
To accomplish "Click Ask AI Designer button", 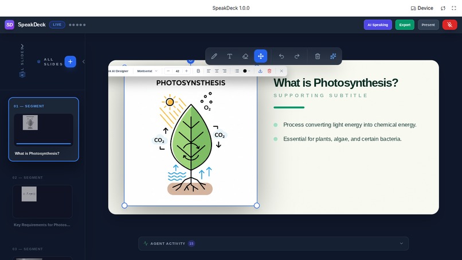I will click(119, 71).
